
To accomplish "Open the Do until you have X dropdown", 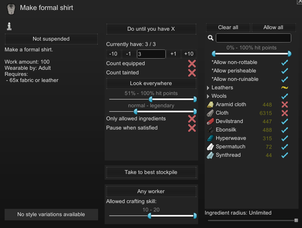I will (151, 29).
